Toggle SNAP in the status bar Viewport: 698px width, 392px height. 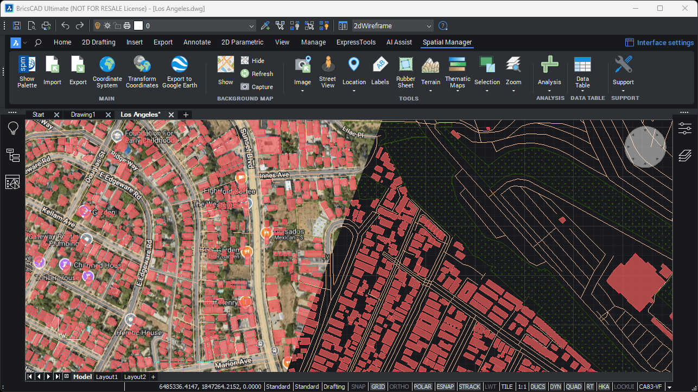pos(358,387)
